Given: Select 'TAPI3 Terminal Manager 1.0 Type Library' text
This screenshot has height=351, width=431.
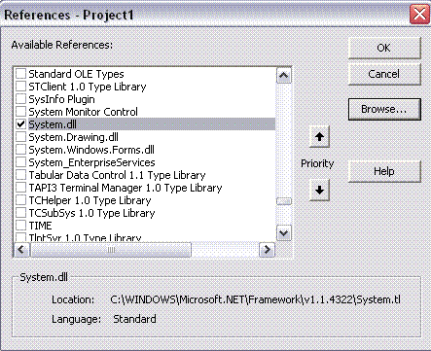Looking at the screenshot, I should pos(126,188).
